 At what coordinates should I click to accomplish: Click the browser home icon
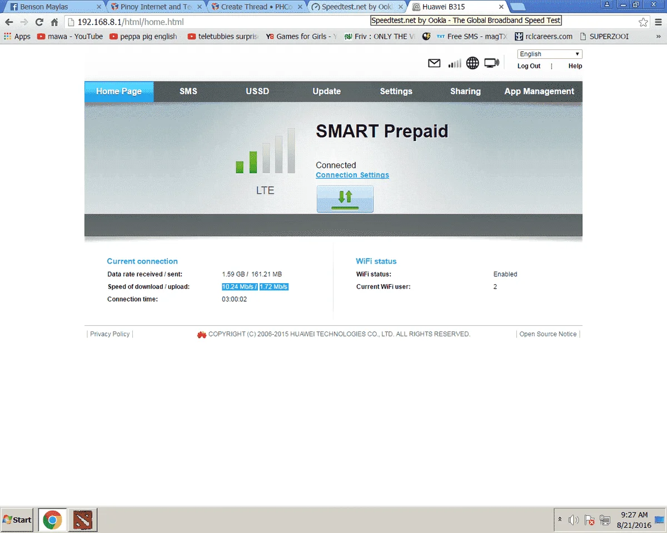click(x=54, y=22)
